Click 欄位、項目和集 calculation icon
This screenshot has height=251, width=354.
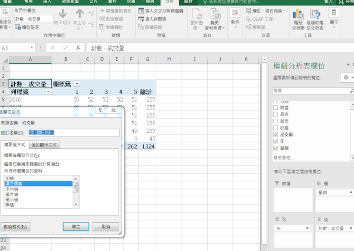248,11
